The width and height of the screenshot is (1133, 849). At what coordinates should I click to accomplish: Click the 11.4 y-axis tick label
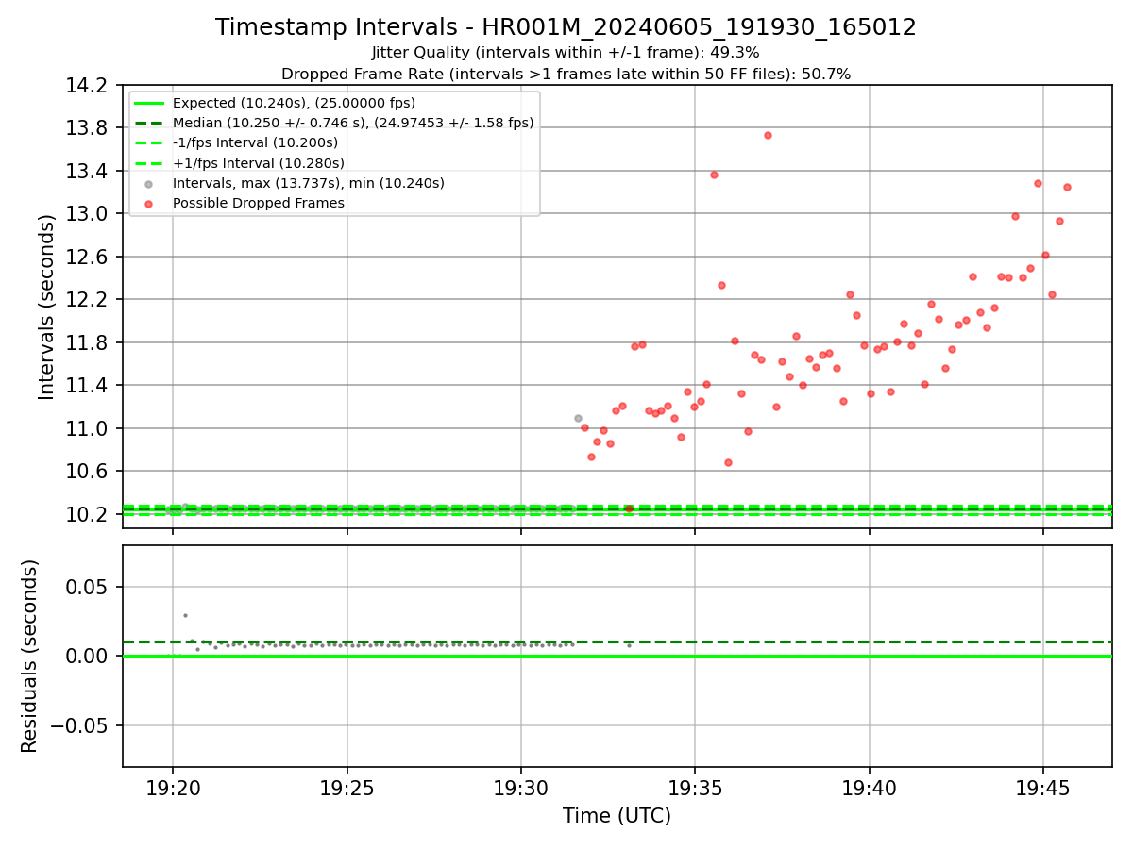tap(89, 385)
